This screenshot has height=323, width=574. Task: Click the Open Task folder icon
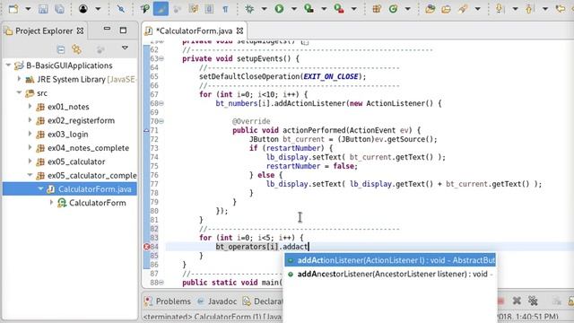click(x=447, y=9)
